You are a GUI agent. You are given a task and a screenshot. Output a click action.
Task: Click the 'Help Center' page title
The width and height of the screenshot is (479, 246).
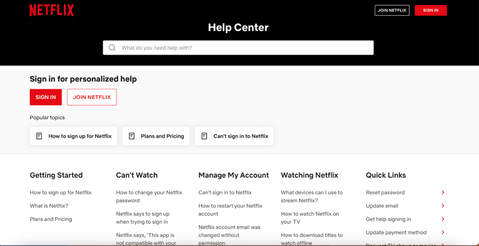tap(238, 28)
